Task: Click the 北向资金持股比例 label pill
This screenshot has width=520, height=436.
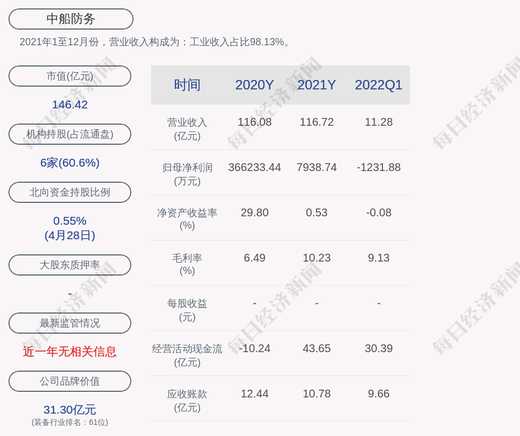Action: (x=70, y=192)
